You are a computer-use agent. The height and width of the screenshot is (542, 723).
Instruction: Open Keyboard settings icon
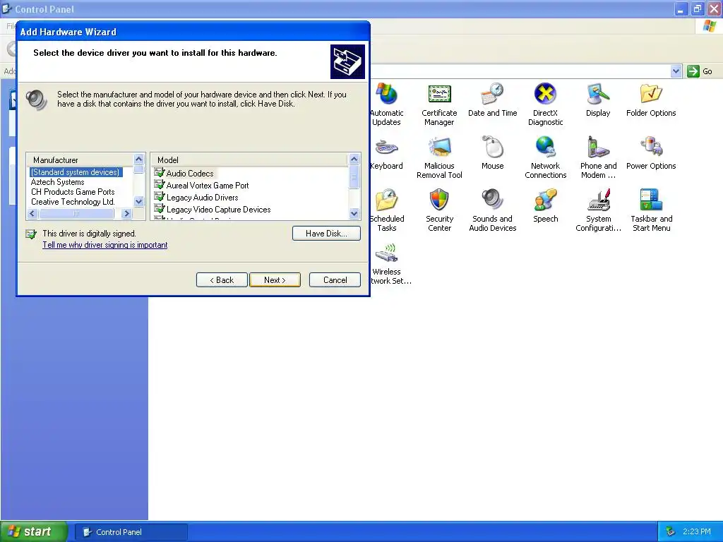click(387, 148)
